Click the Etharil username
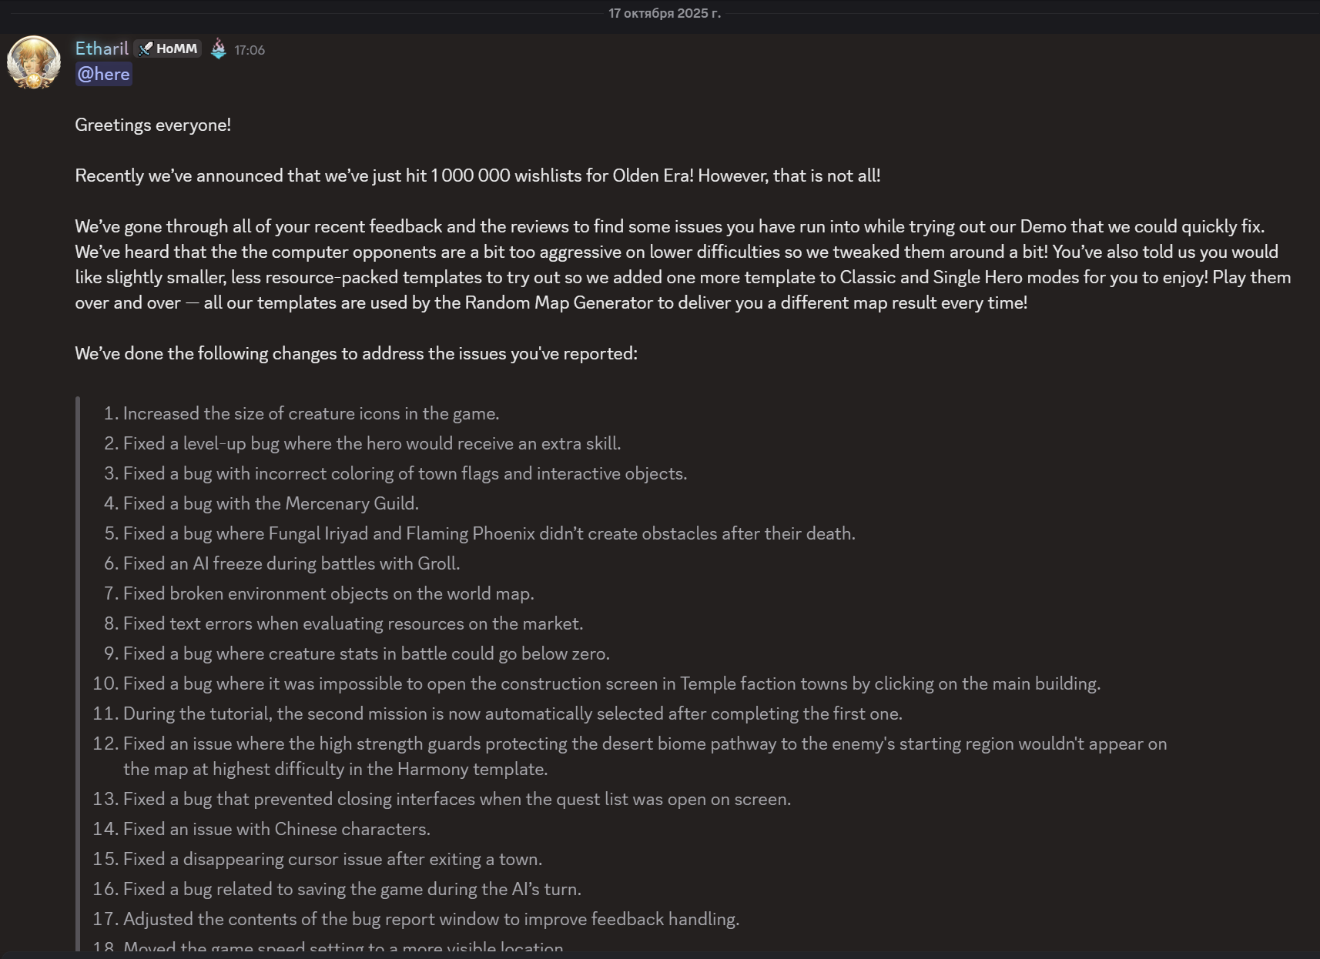1320x959 pixels. tap(102, 48)
